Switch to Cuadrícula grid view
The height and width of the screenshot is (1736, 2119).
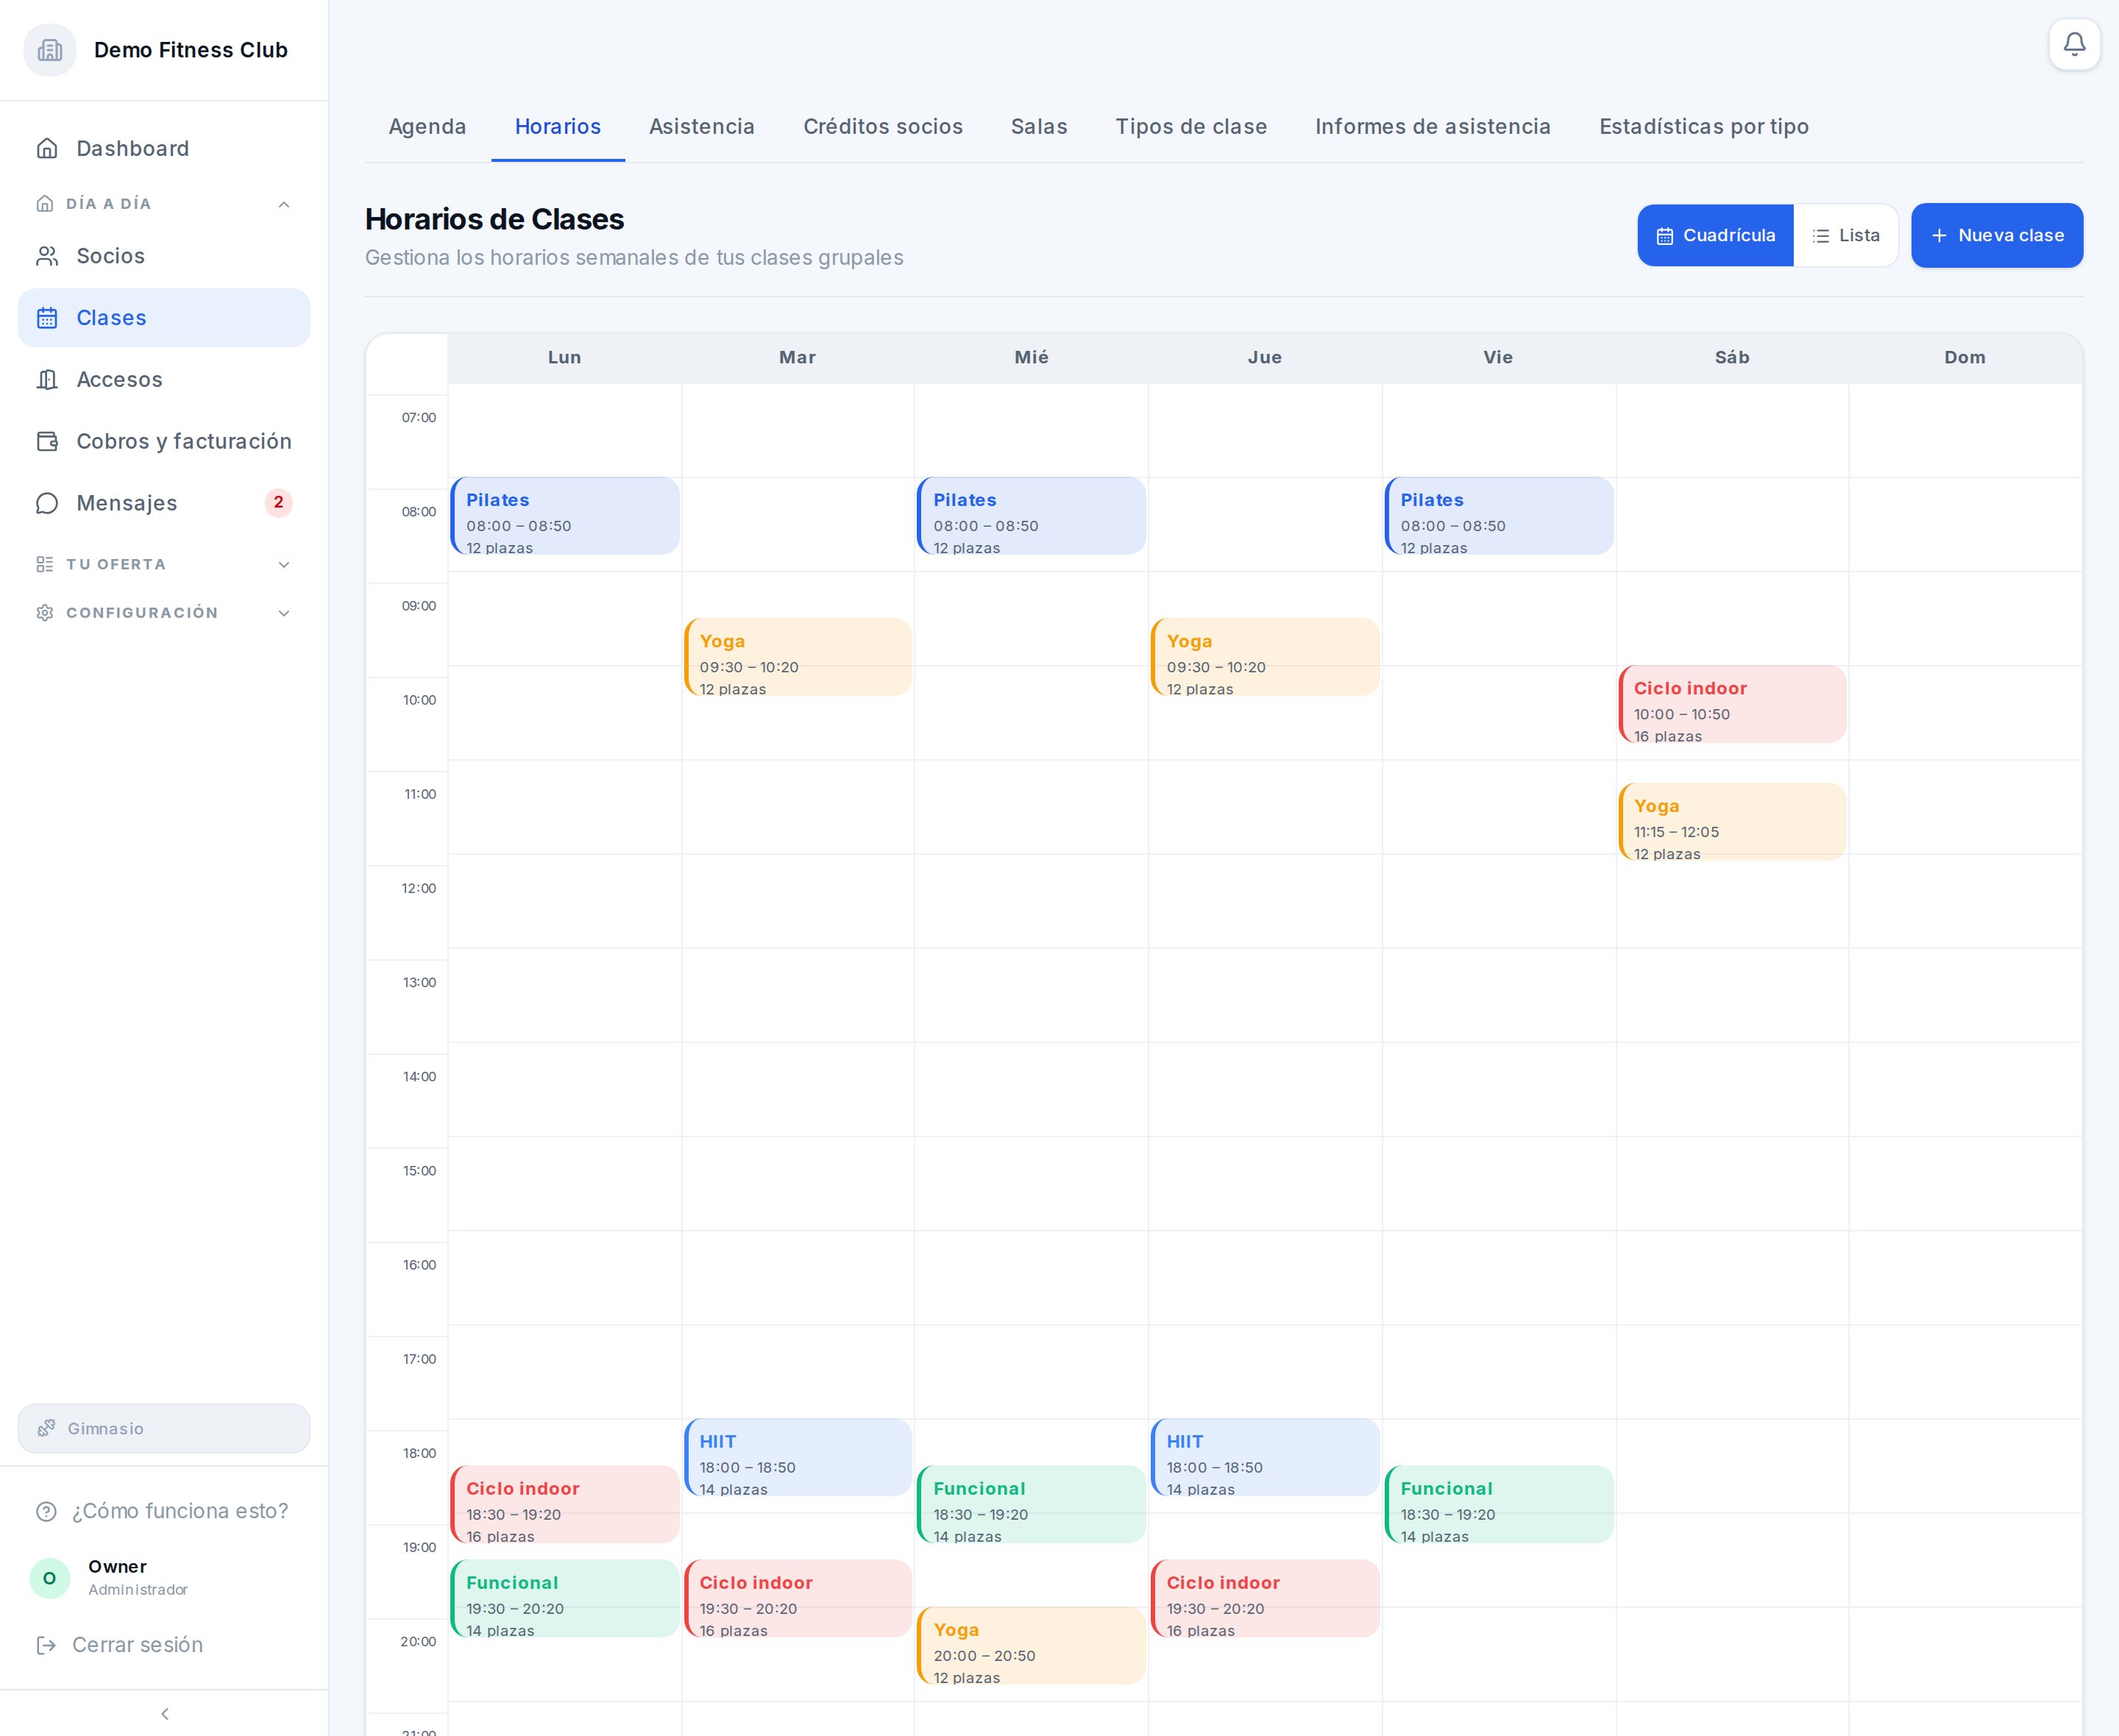click(1715, 235)
